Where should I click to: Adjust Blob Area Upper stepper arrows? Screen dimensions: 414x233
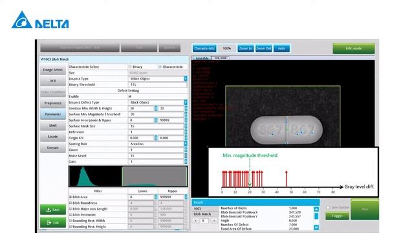point(186,197)
